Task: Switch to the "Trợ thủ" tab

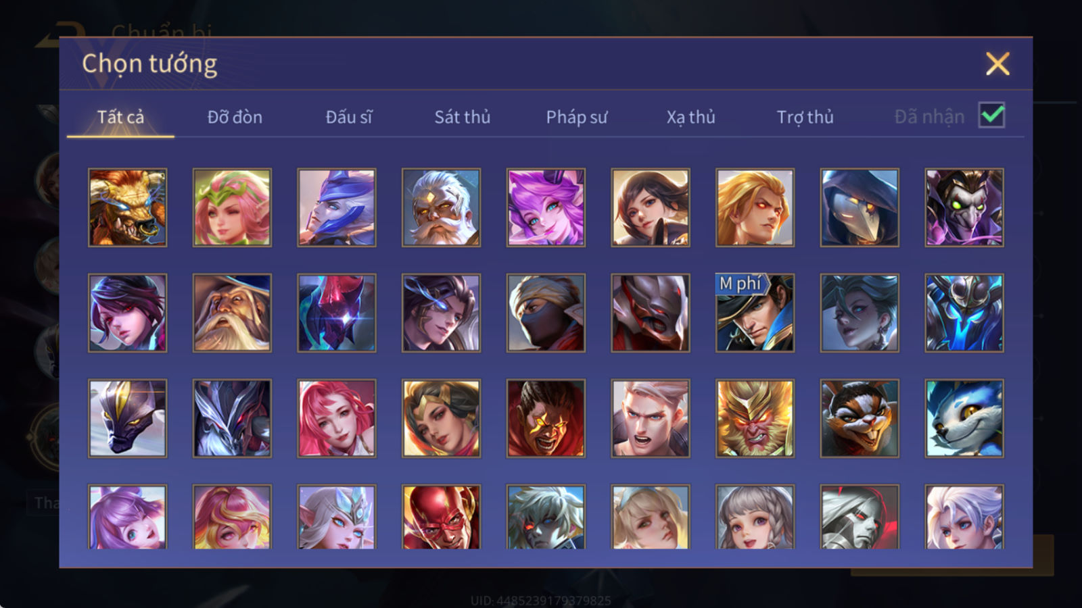Action: [x=805, y=117]
